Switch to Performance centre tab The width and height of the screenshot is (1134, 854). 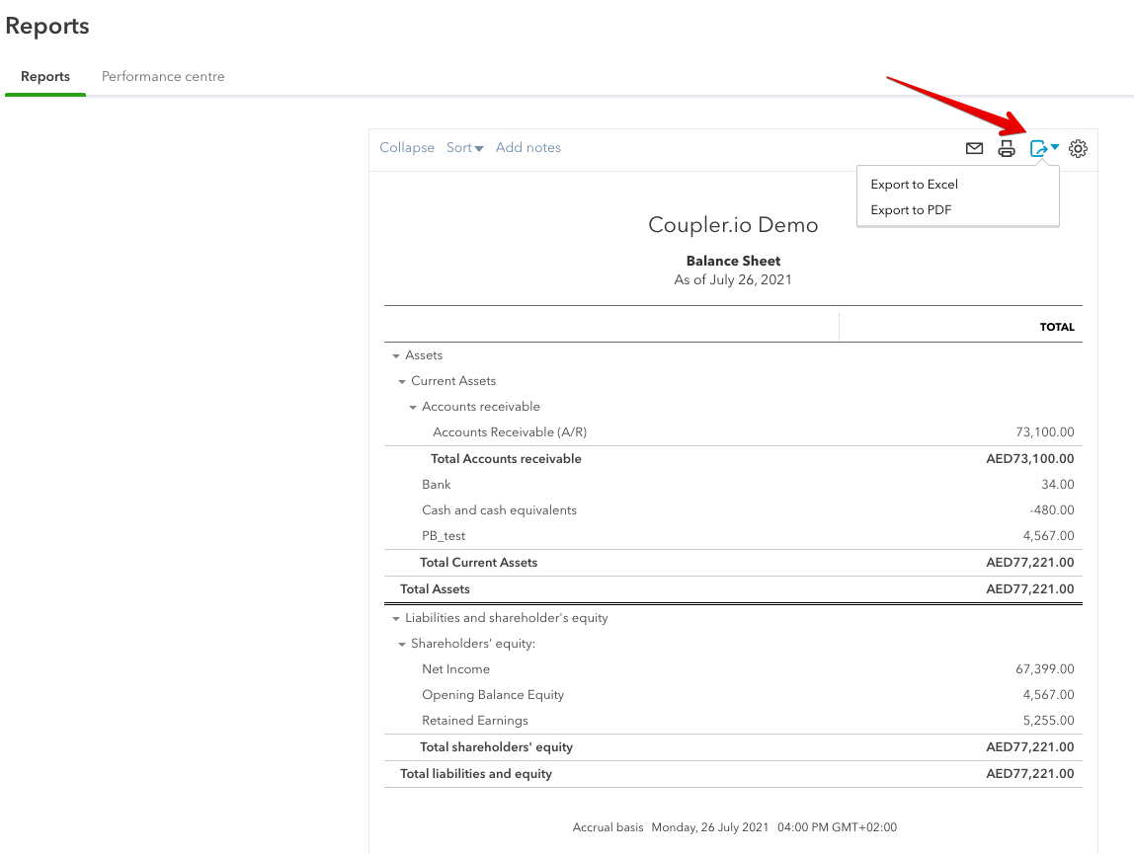click(163, 77)
